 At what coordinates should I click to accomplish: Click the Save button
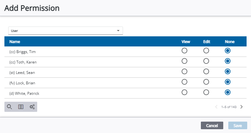pyautogui.click(x=238, y=125)
